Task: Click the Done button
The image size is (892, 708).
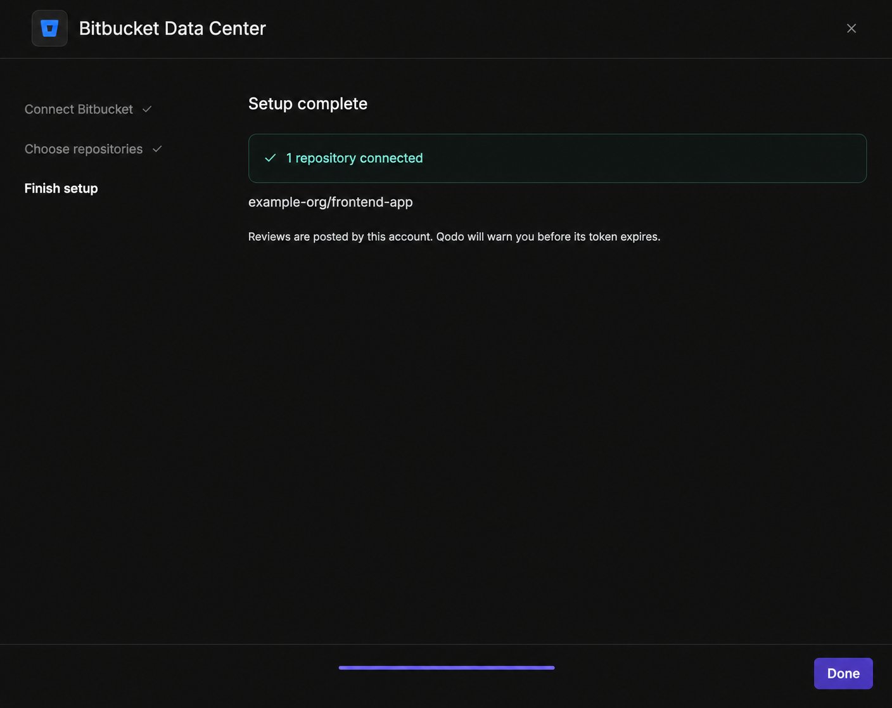Action: click(x=843, y=673)
